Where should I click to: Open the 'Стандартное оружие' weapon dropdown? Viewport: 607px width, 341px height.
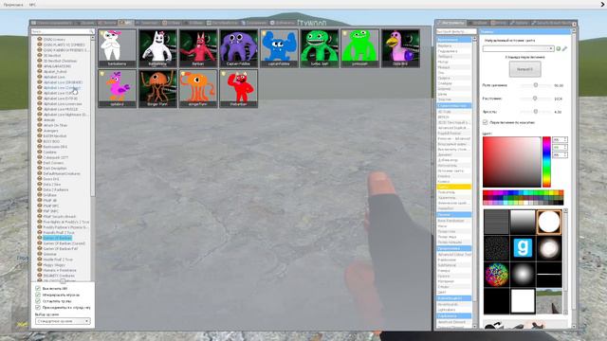click(x=63, y=321)
